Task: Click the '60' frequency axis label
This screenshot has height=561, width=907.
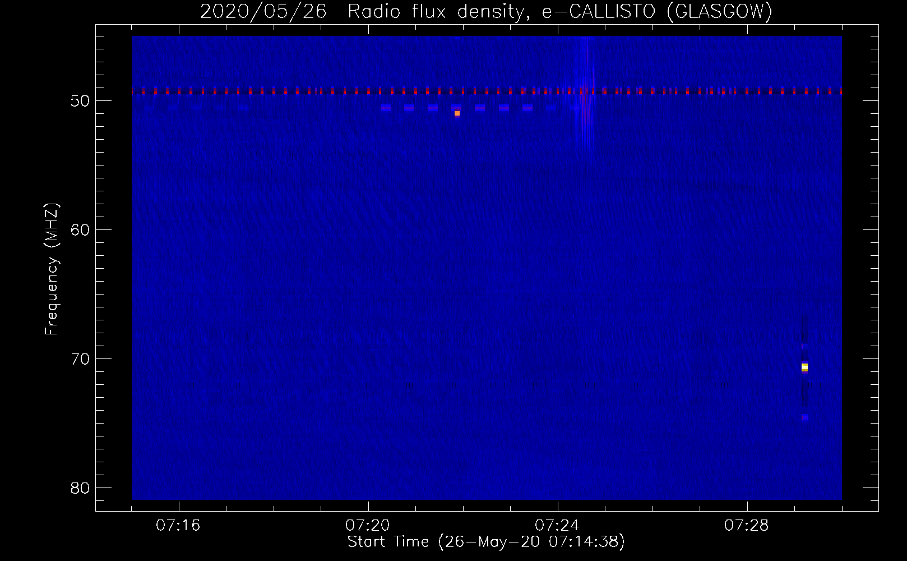Action: [x=81, y=230]
